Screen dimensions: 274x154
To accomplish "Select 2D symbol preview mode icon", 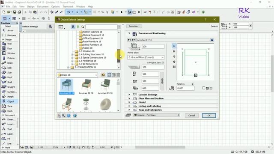I will [174, 46].
